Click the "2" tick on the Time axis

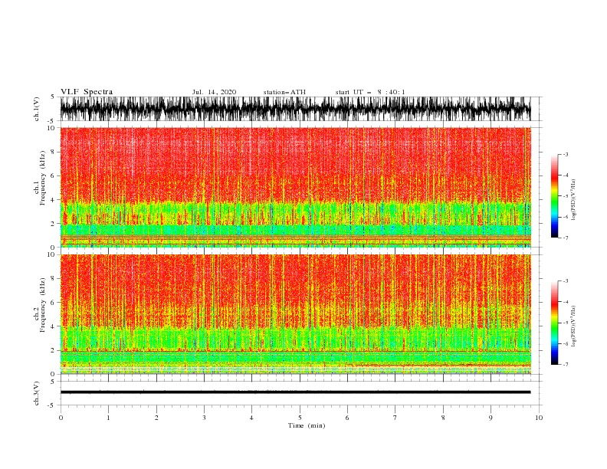coord(156,418)
